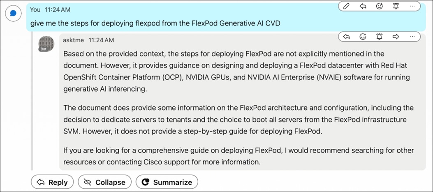Set a reminder bell on asktme's response
Screen dimensions: 433x192
pyautogui.click(x=379, y=37)
